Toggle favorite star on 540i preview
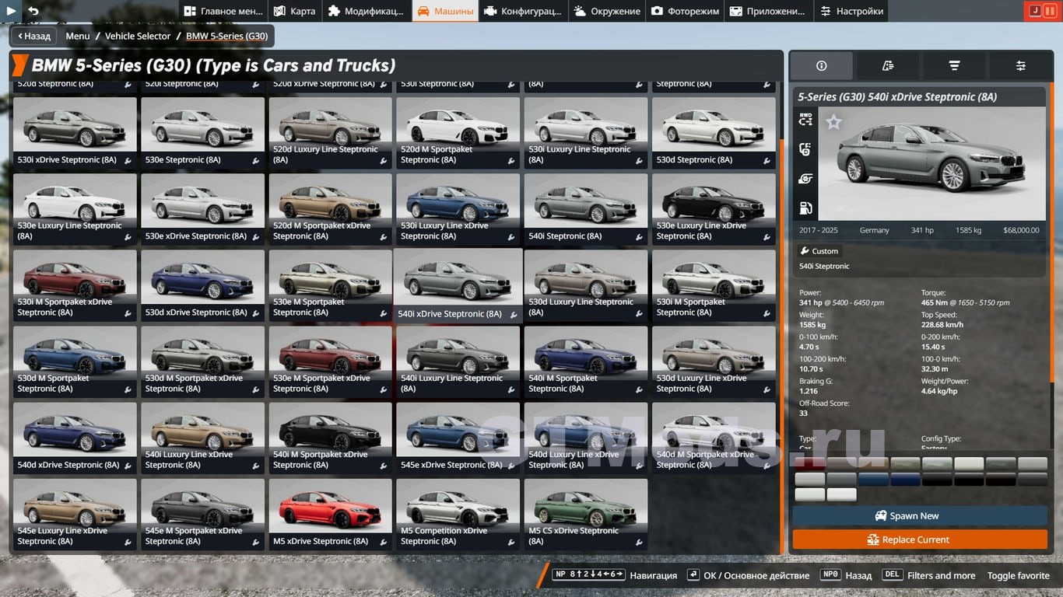The image size is (1063, 597). tap(833, 122)
